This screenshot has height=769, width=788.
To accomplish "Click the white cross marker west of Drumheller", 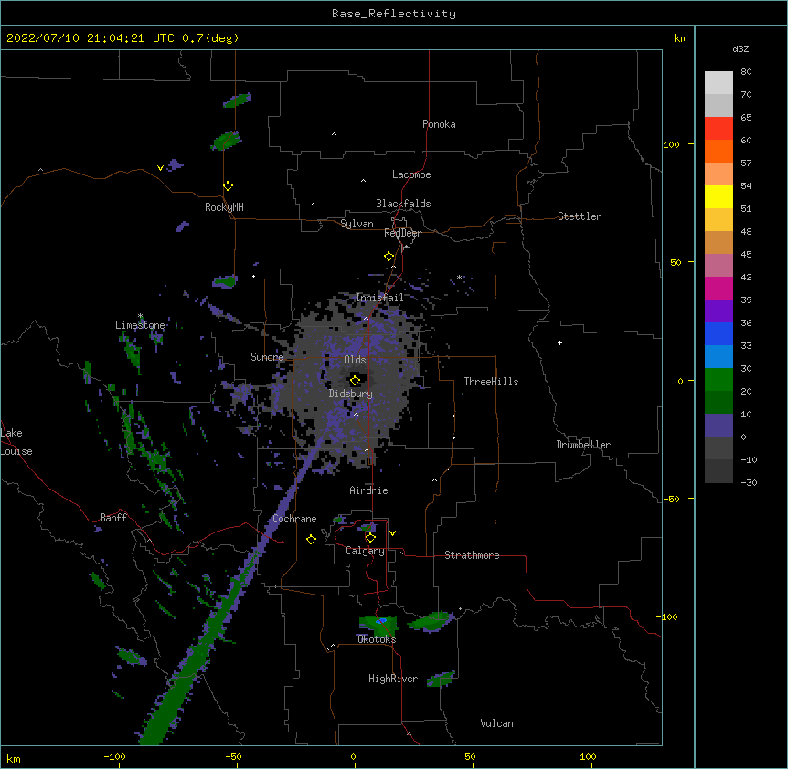I will coord(559,342).
